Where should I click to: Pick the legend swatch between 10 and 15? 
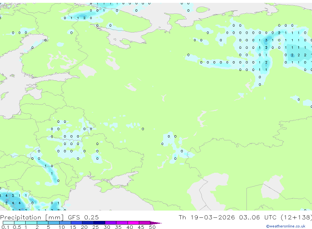[65, 223]
